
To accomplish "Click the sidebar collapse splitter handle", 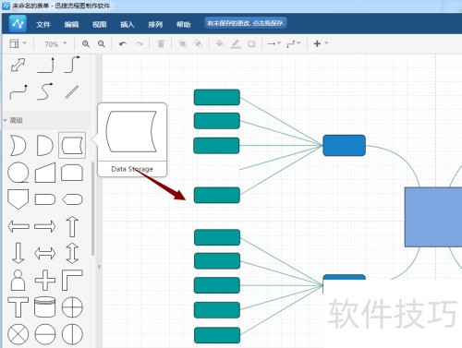I will pyautogui.click(x=99, y=267).
